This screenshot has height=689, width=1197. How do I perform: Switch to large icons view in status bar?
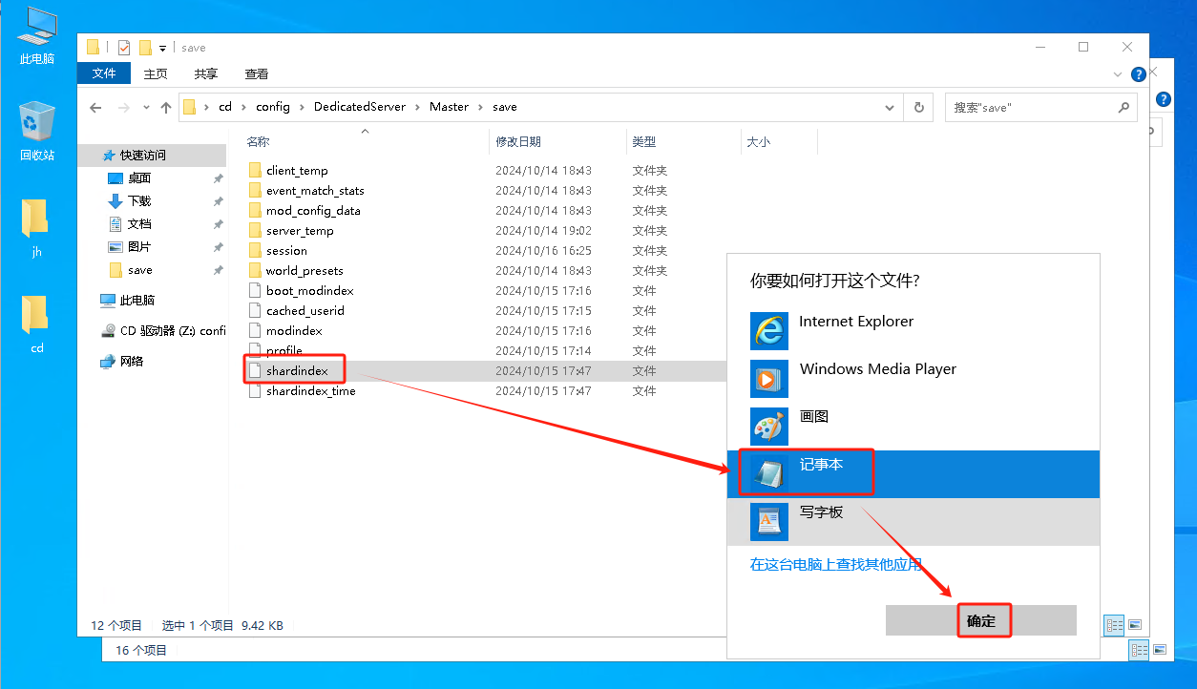1135,626
